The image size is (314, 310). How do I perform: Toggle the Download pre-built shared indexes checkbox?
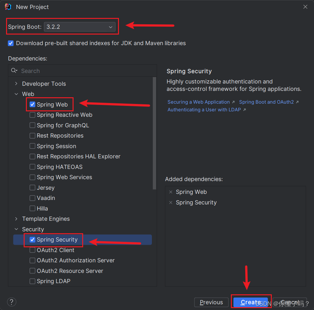pyautogui.click(x=11, y=43)
